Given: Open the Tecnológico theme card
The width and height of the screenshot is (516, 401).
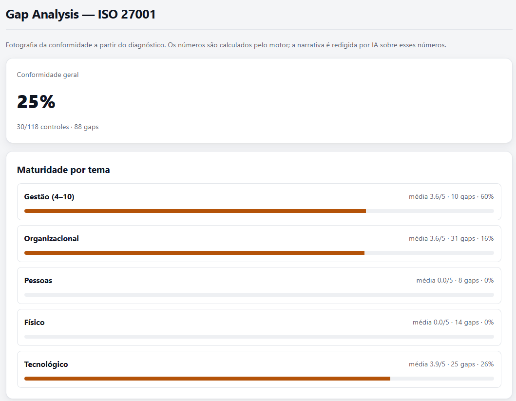Looking at the screenshot, I should coord(259,369).
